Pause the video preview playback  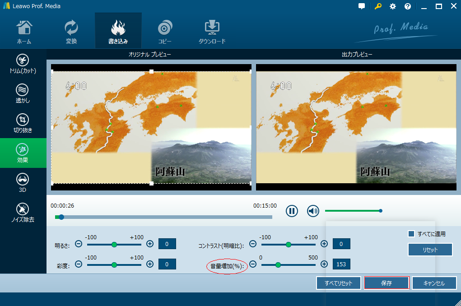(x=292, y=211)
